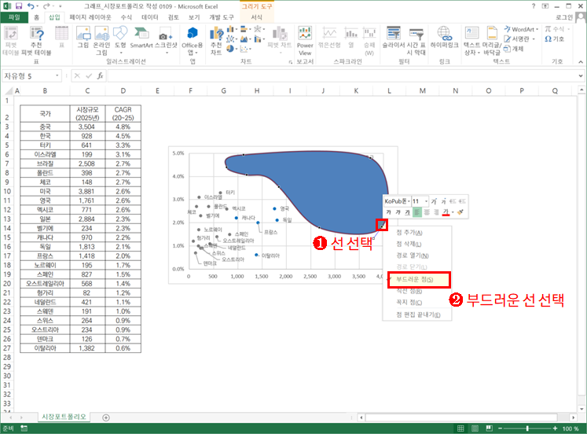
Task: Switch to the 페이지 레이아웃 tab
Action: (90, 17)
